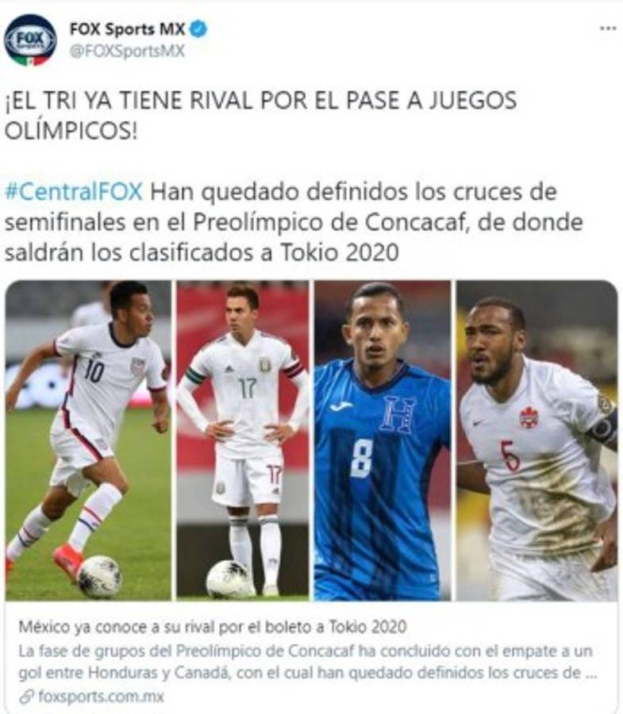Image resolution: width=623 pixels, height=714 pixels.
Task: Click the card description about Honduras and Canadá
Action: 307,662
